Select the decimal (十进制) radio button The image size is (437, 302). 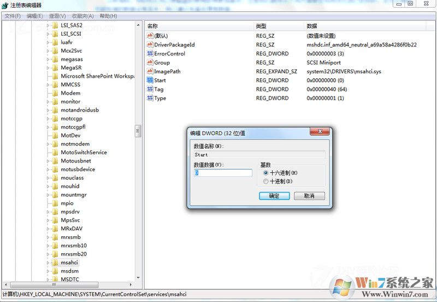[266, 181]
